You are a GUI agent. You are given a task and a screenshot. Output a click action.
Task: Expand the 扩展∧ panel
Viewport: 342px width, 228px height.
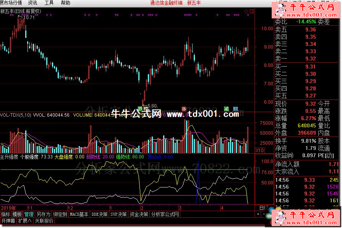click(25, 221)
